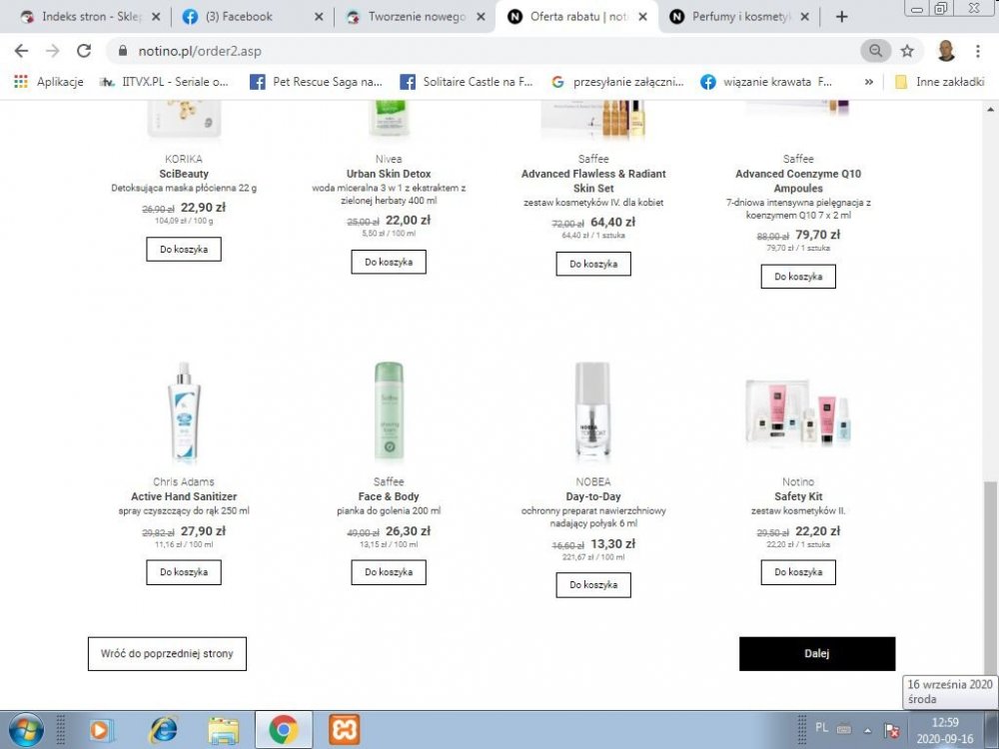This screenshot has height=749, width=999.
Task: Click the zoom magnifier icon in address bar
Action: [876, 50]
